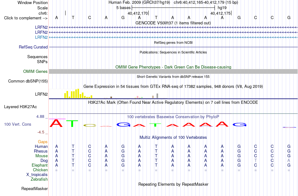Viewport: 298px width, 196px height.
Task: Open 'Short Genetic Variants from dbSNP' title
Action: pyautogui.click(x=173, y=77)
